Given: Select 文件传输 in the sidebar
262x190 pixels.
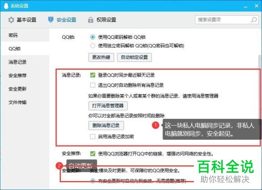Looking at the screenshot, I should tap(25, 102).
